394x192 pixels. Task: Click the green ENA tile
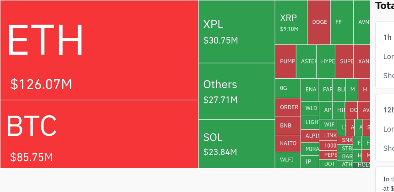[311, 90]
